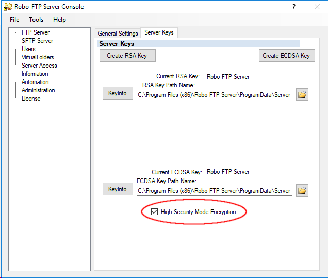Browse for RSA key path with folder icon
Screen dimensions: 328x278
302,94
